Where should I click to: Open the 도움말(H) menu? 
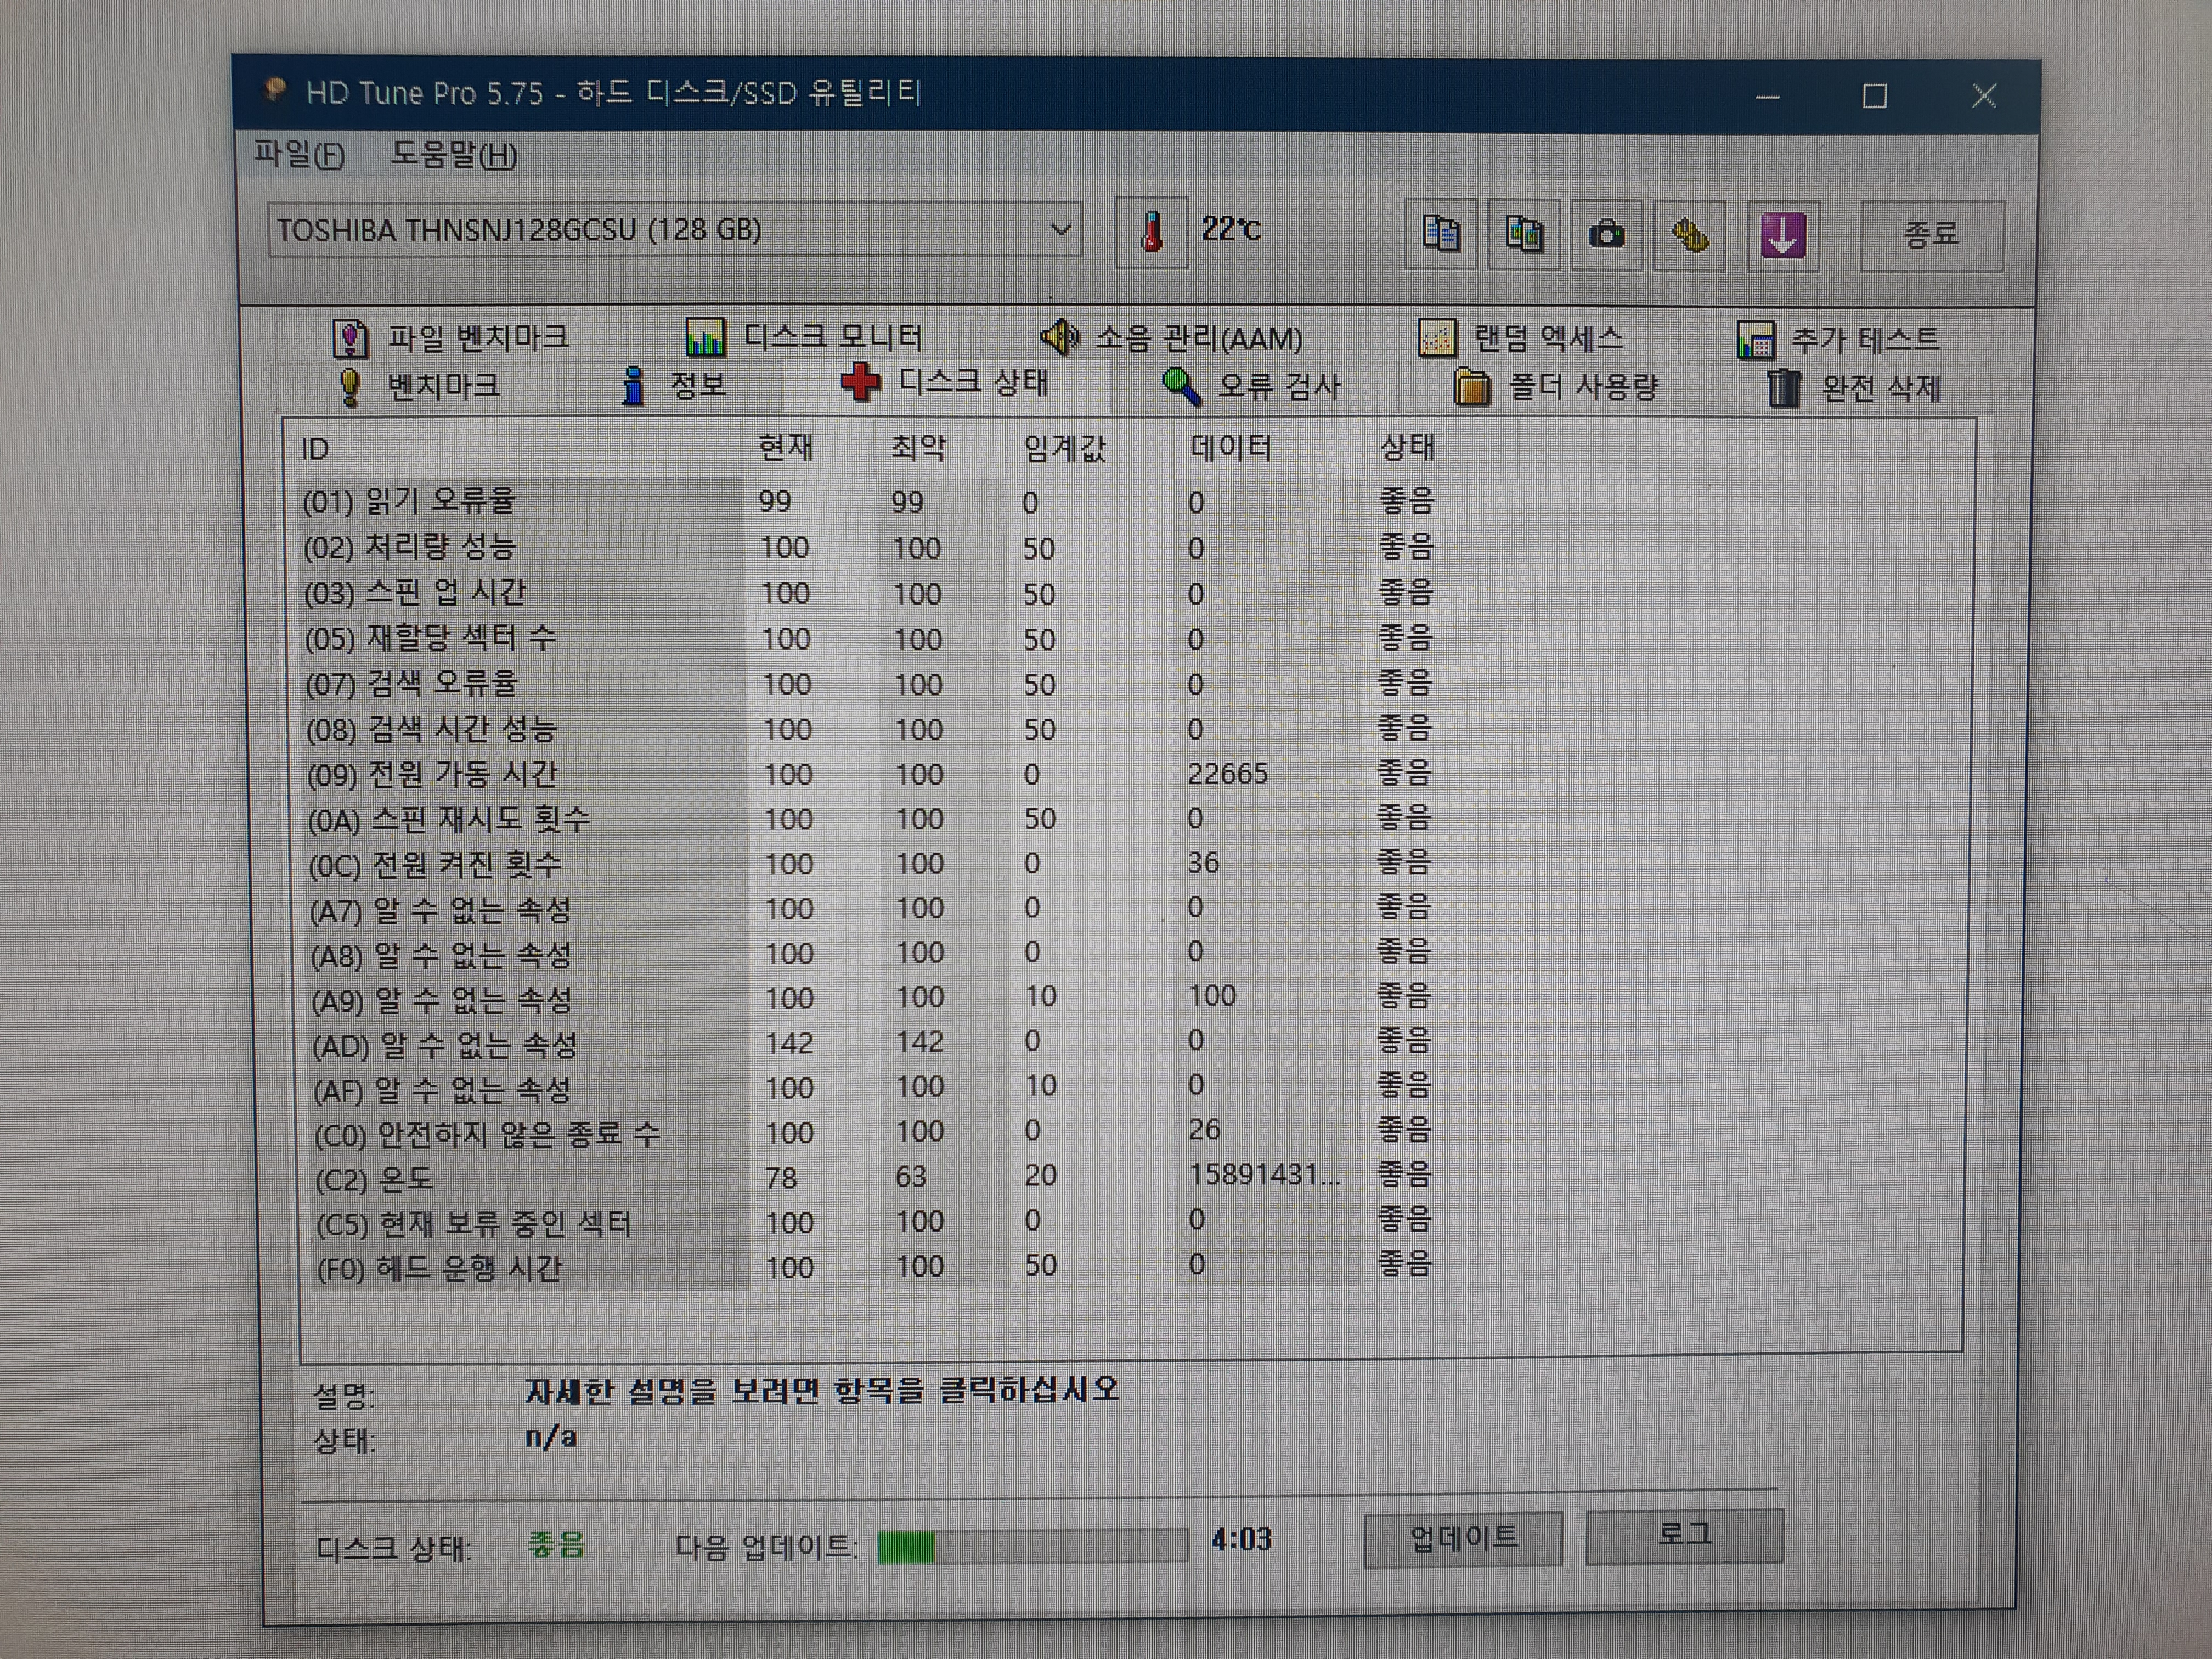tap(454, 155)
